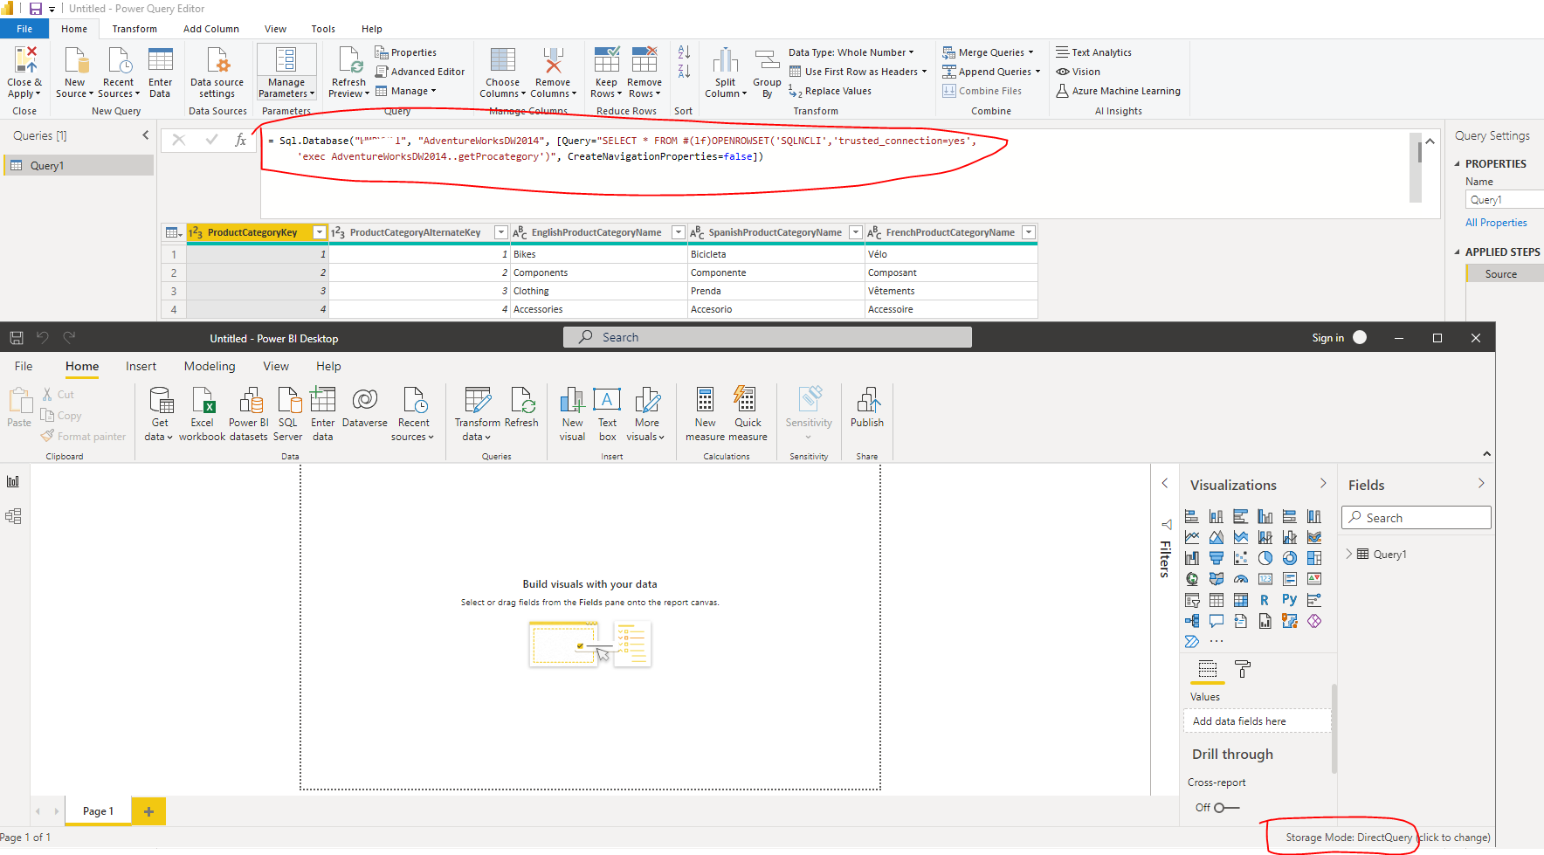
Task: Add a new report page
Action: coord(148,811)
